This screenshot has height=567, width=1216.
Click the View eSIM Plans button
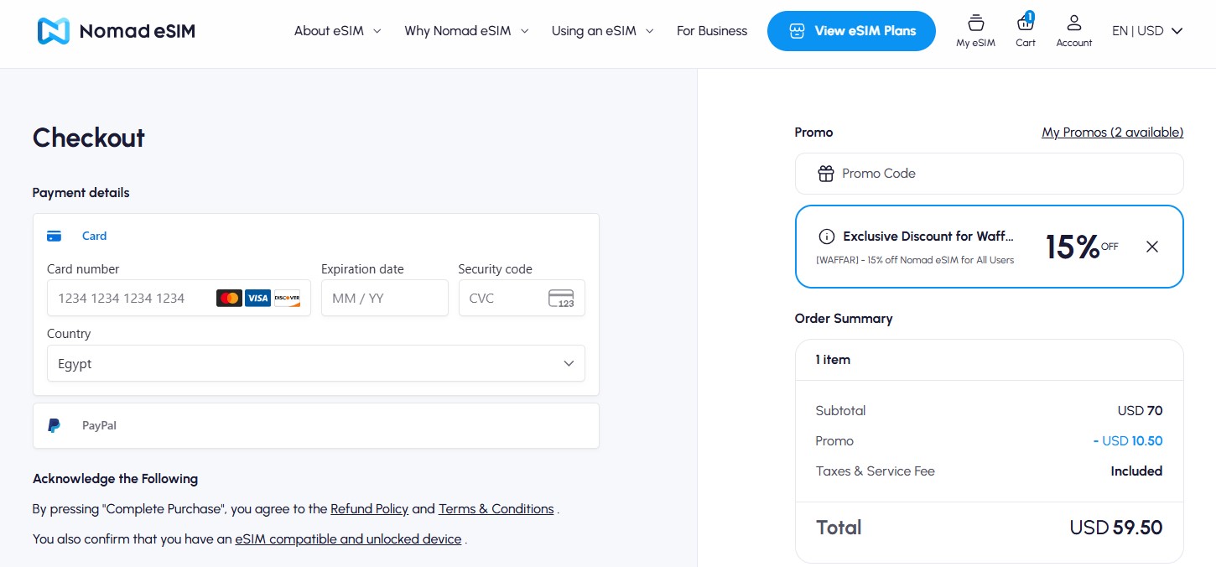click(x=851, y=31)
